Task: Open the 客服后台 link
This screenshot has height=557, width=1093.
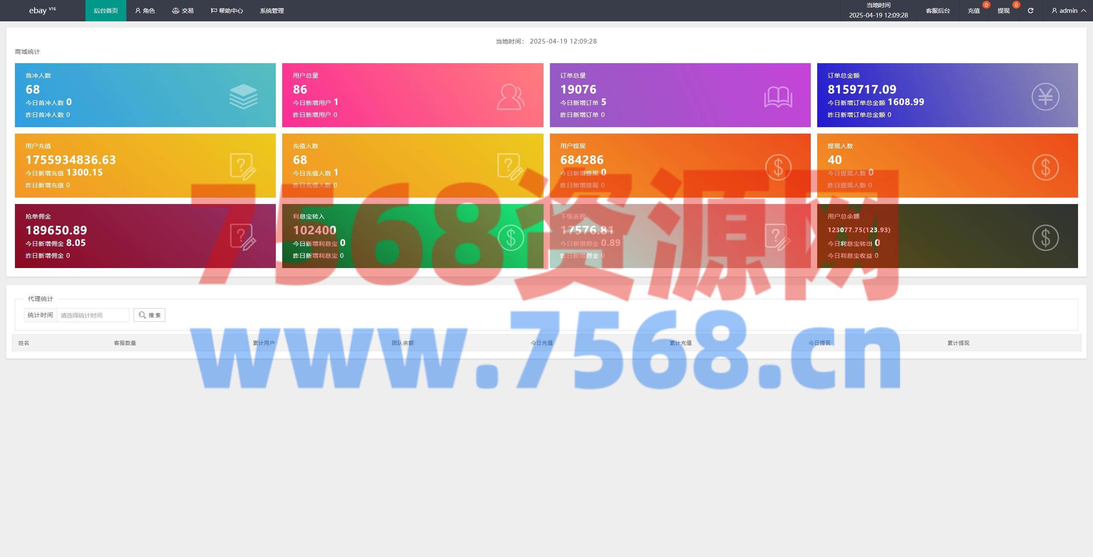Action: tap(938, 11)
